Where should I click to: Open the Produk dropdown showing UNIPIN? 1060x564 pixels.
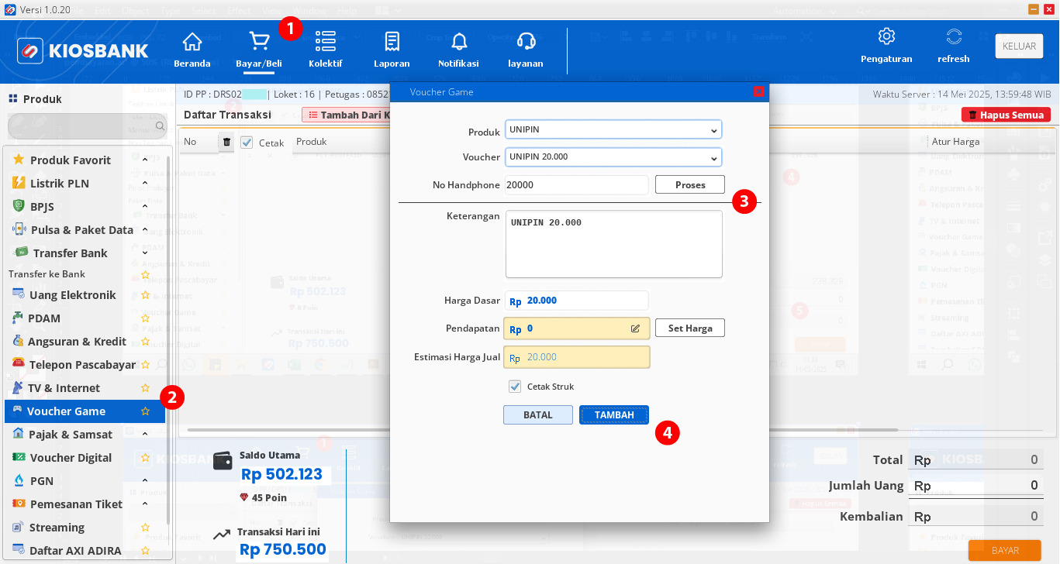pos(613,129)
